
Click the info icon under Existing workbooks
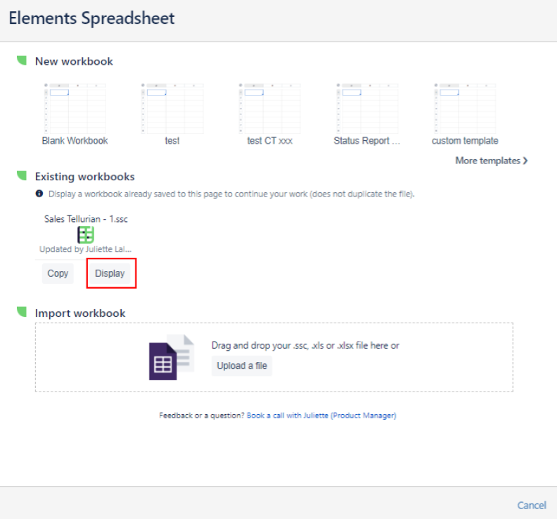click(39, 194)
